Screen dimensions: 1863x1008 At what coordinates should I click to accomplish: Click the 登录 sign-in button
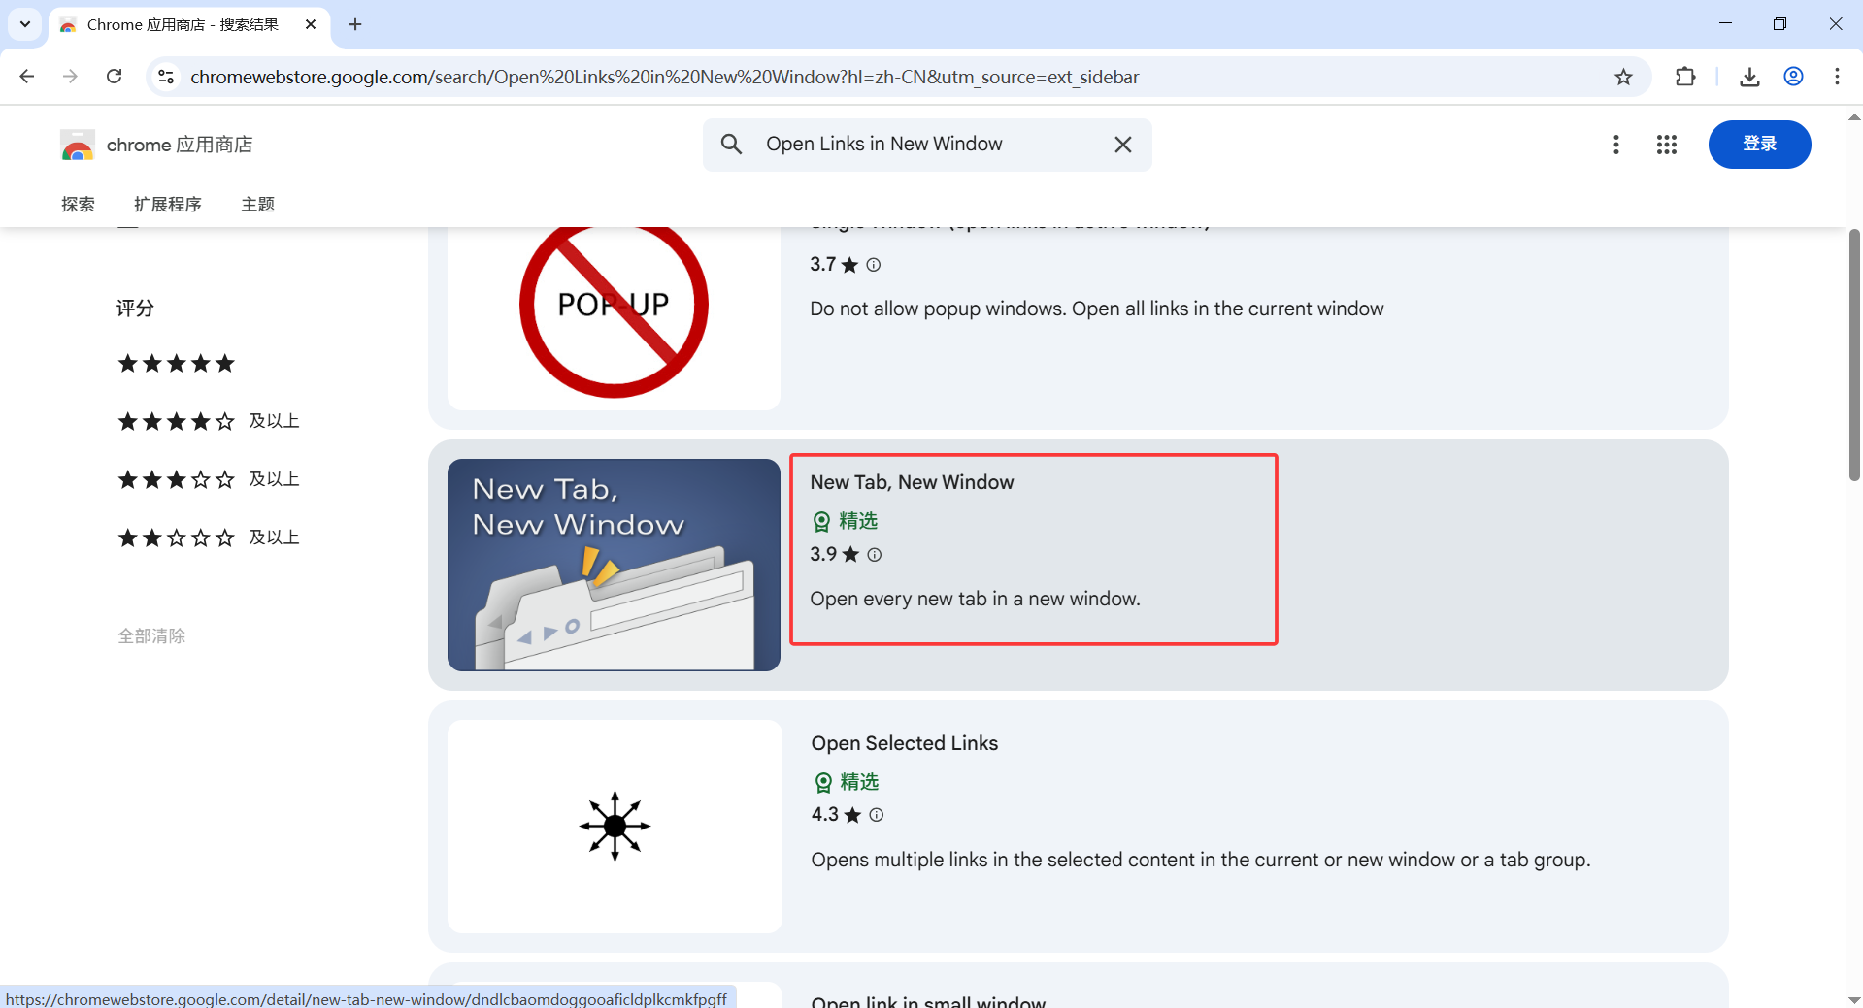click(x=1759, y=145)
